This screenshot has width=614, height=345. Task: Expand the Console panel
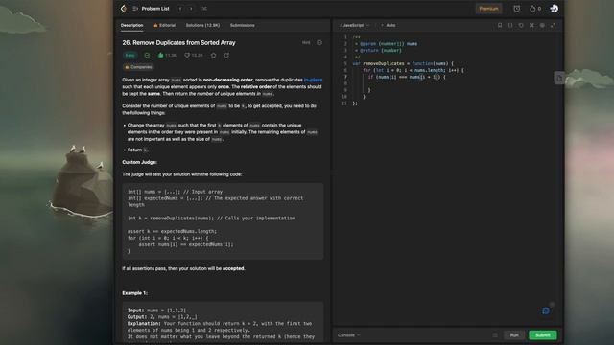(x=348, y=335)
